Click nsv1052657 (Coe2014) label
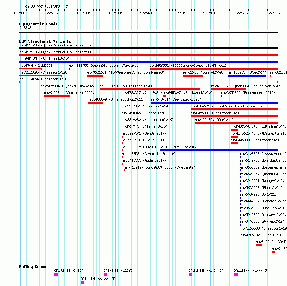This screenshot has height=286, width=287. [247, 72]
